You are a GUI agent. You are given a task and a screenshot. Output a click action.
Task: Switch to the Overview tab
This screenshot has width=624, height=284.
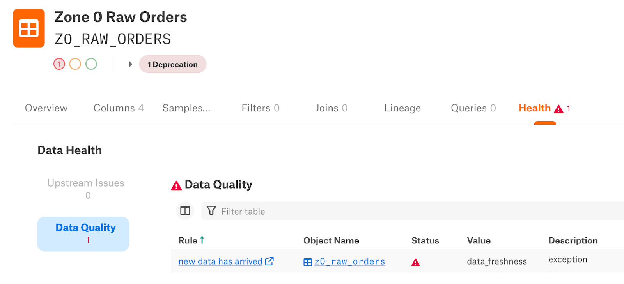pyautogui.click(x=46, y=108)
